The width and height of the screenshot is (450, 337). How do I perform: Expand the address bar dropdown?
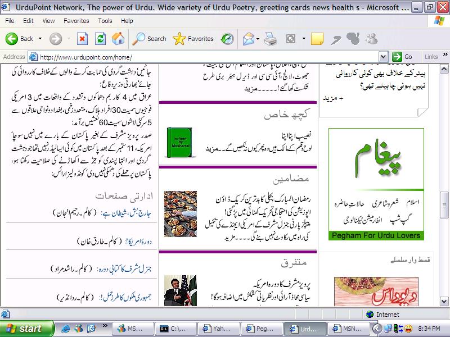pyautogui.click(x=383, y=57)
